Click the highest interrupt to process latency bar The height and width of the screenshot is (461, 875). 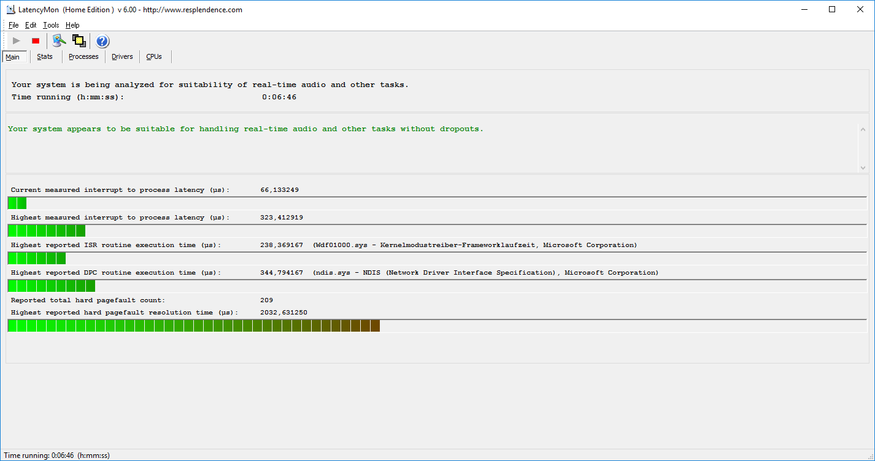437,230
